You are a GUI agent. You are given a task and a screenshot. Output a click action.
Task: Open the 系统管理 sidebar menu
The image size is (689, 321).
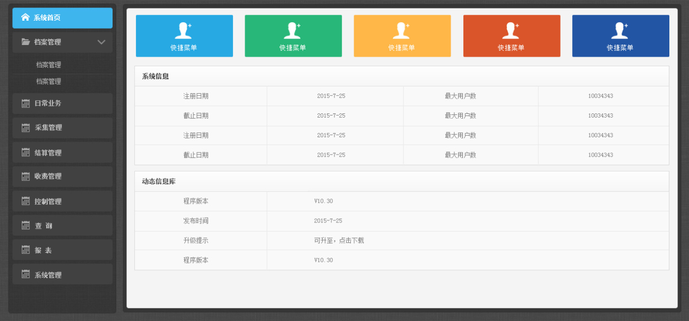click(63, 274)
